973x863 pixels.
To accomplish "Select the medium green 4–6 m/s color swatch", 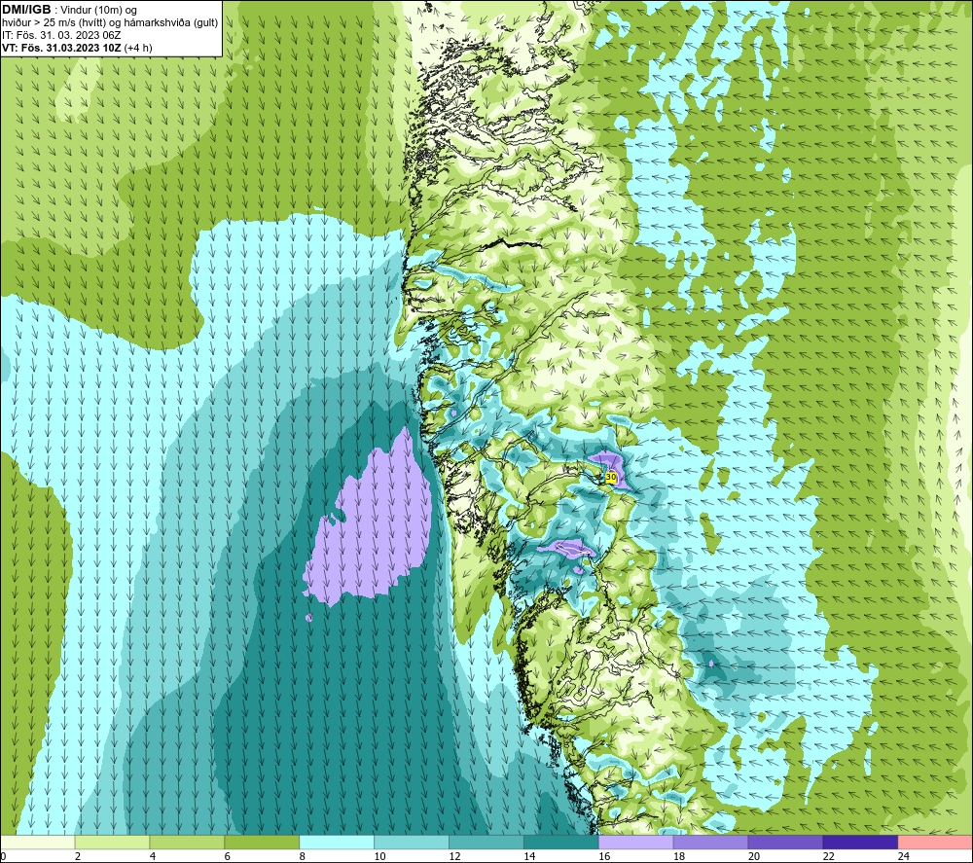I will click(x=187, y=843).
